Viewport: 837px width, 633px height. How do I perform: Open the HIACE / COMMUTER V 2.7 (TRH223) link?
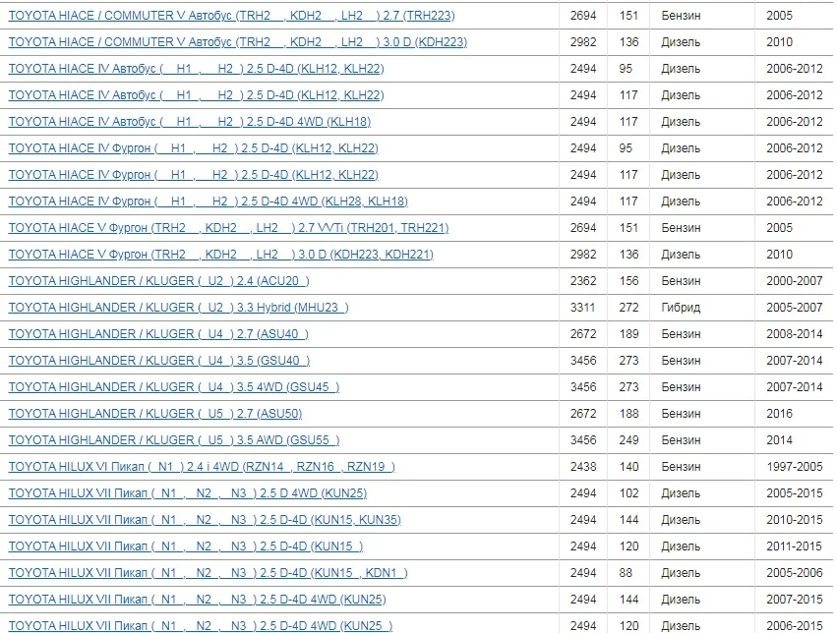[232, 16]
